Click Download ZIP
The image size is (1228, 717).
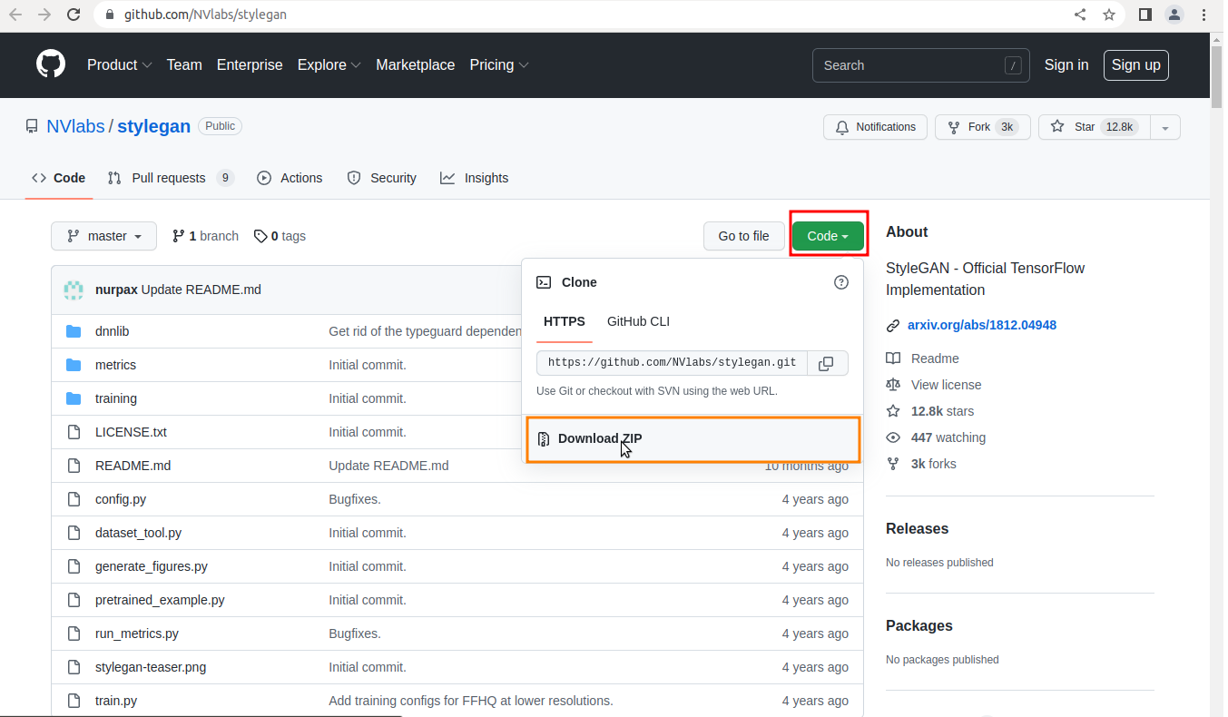pos(600,438)
